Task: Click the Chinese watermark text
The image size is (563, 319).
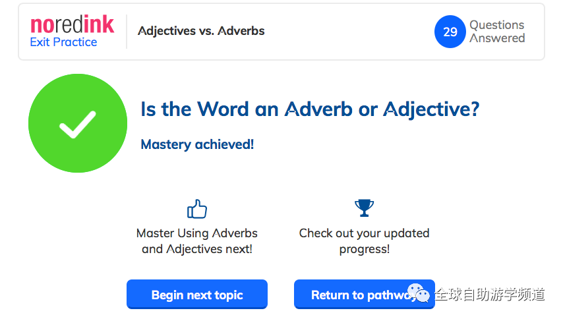Action: tap(490, 294)
